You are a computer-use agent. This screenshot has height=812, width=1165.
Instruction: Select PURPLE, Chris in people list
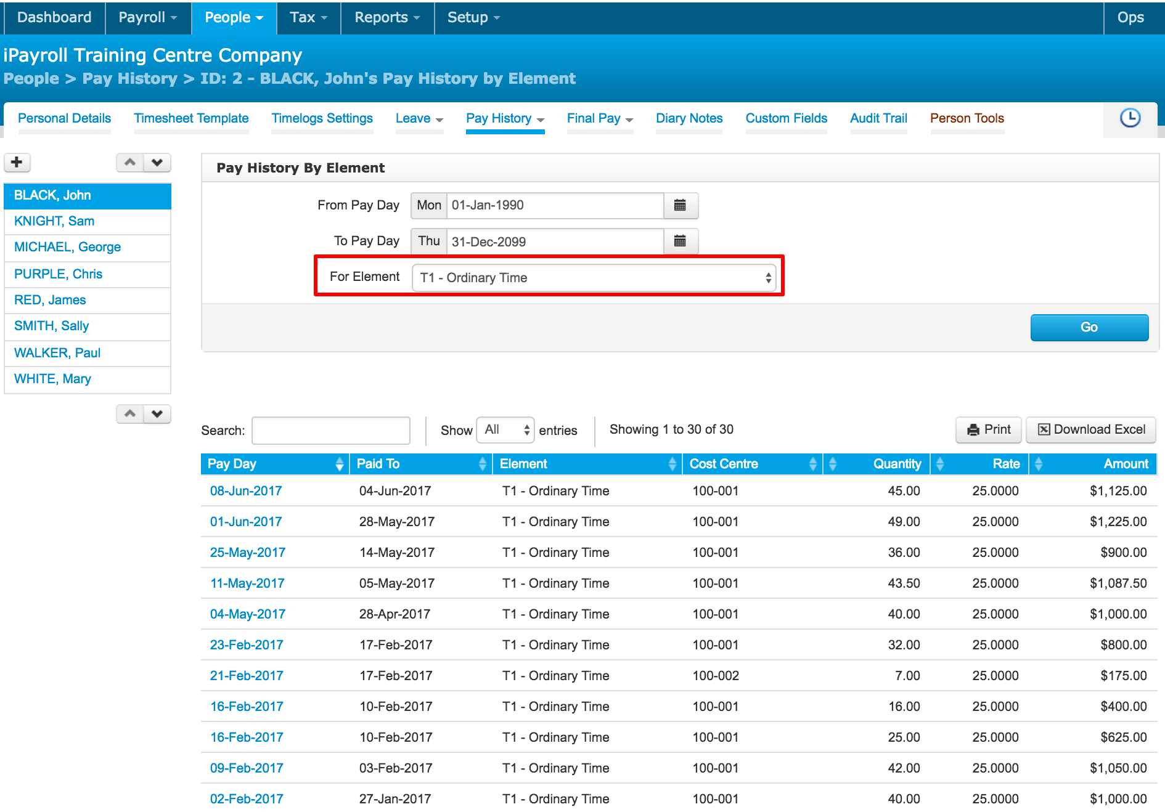(x=88, y=274)
